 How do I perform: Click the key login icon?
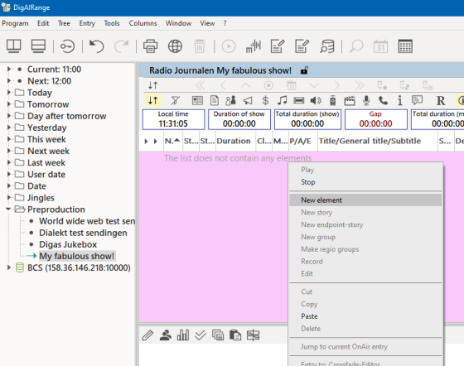[67, 46]
